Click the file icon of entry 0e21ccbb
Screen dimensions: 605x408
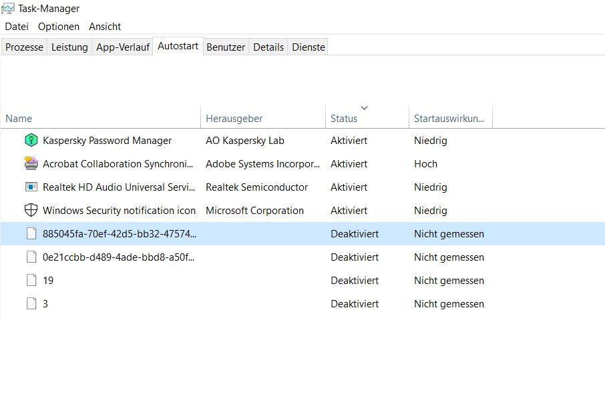point(31,257)
